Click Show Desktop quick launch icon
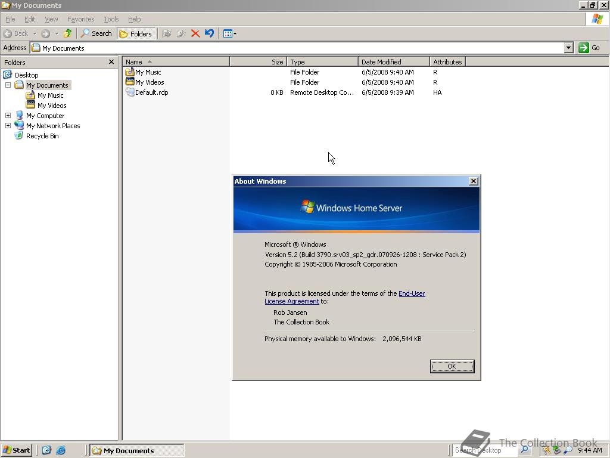This screenshot has height=458, width=610. click(x=46, y=450)
